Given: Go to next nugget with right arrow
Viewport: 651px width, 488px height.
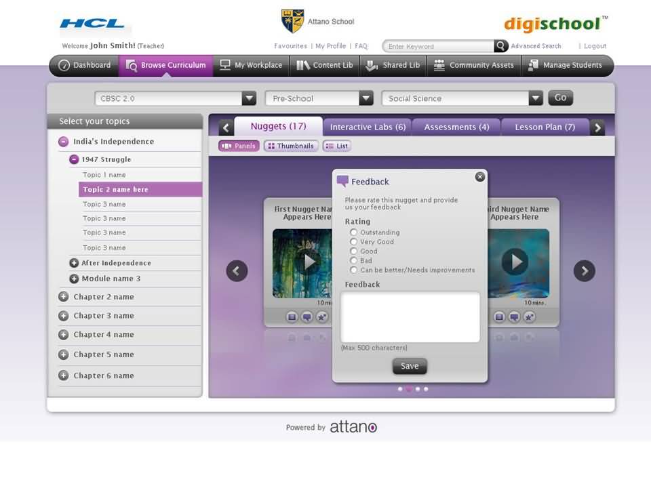Looking at the screenshot, I should point(584,271).
